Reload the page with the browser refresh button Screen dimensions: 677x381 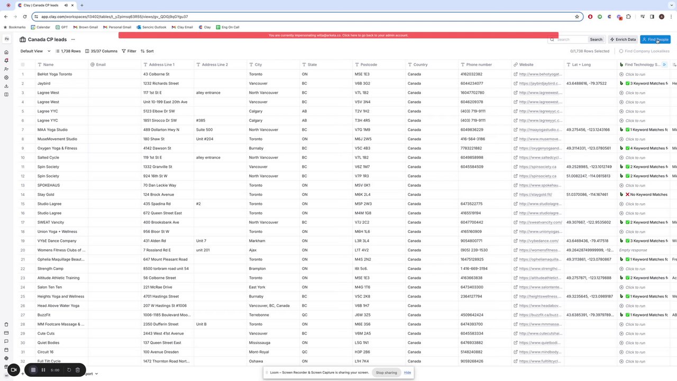24,16
